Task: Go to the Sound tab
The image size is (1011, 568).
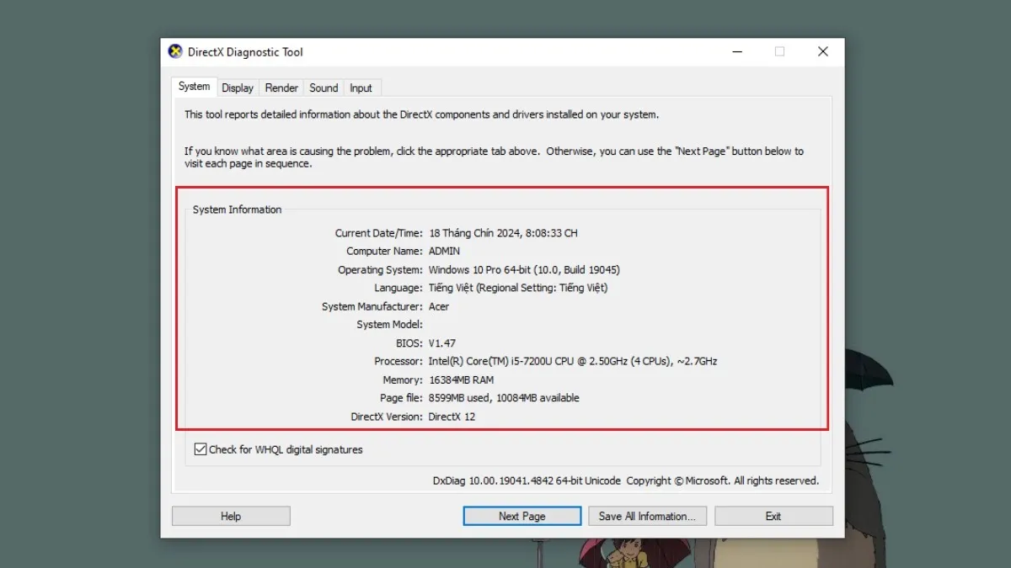Action: coord(324,88)
